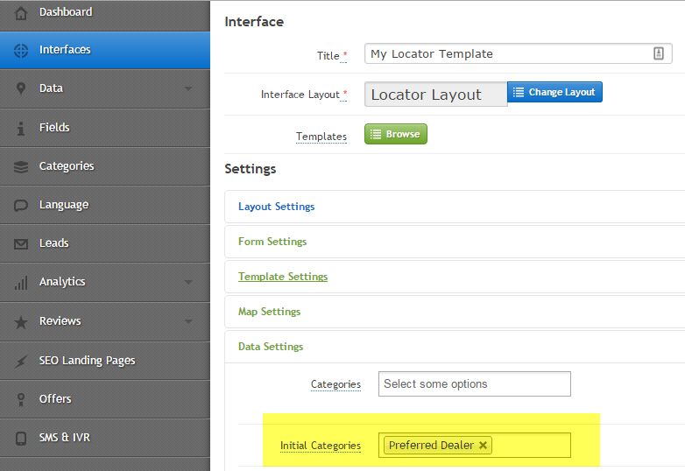Expand the Layout Settings section
This screenshot has height=471, width=685.
pos(276,207)
